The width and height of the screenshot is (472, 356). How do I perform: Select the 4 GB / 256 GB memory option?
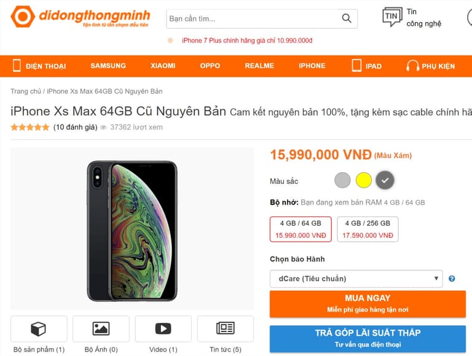(368, 229)
